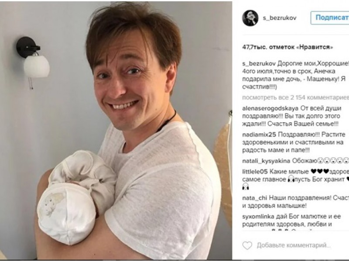The image size is (349, 262).
Task: Click the nata_chi congratulation comment text
Action: tap(295, 202)
